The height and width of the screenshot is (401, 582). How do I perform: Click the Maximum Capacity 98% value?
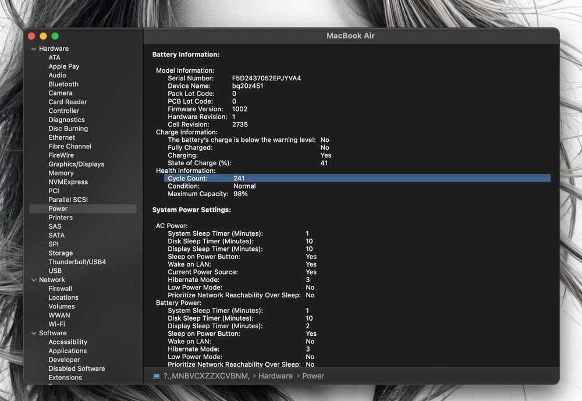coord(240,194)
